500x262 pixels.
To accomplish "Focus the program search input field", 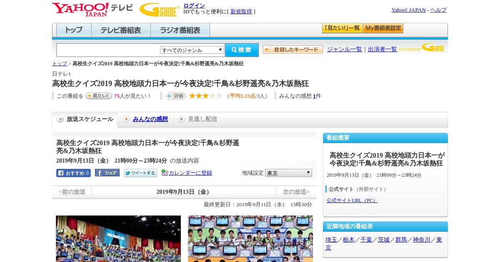I will tap(108, 50).
